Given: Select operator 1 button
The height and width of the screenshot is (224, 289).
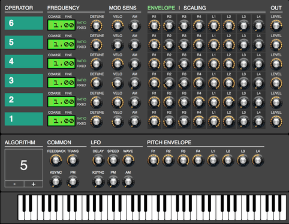Looking at the screenshot, I should pos(24,119).
